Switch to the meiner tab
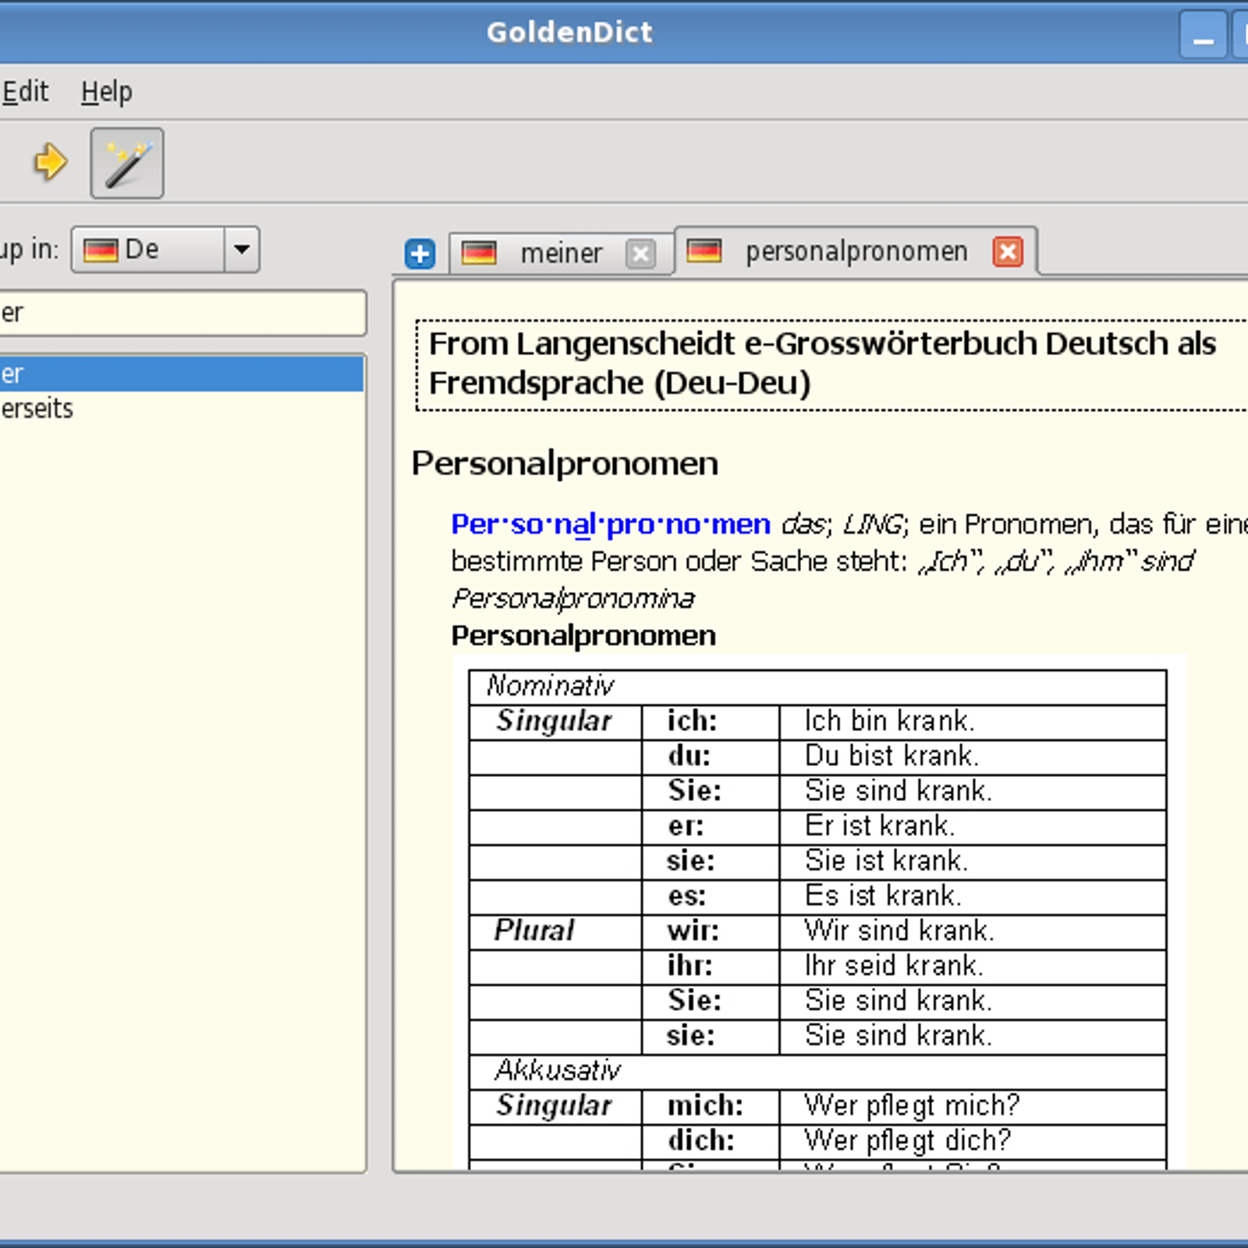Image resolution: width=1248 pixels, height=1248 pixels. pos(561,253)
